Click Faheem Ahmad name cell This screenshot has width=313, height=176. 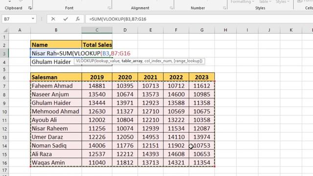coord(56,86)
